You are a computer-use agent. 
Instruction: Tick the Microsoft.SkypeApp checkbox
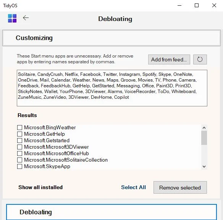coord(19,166)
